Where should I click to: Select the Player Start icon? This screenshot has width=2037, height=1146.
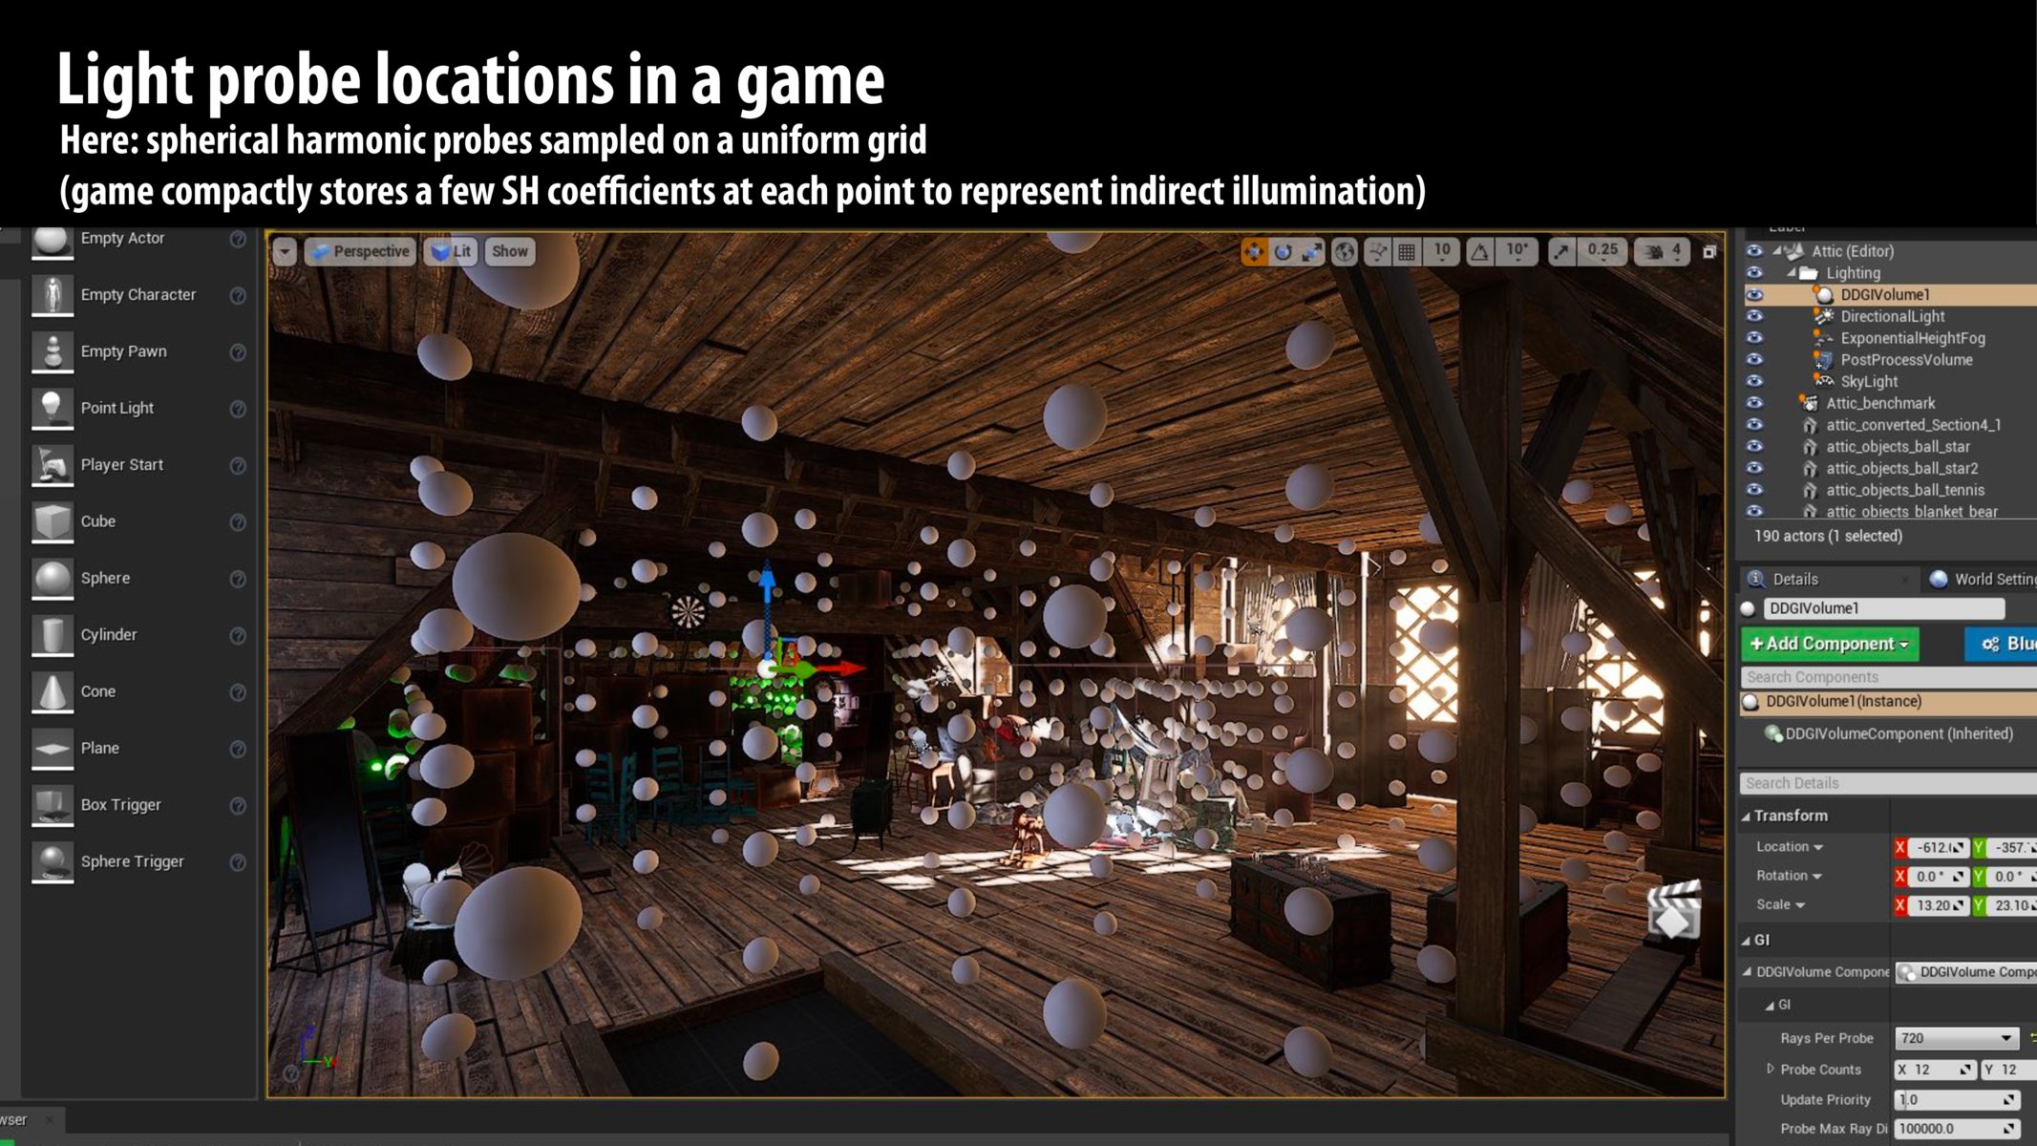[53, 464]
